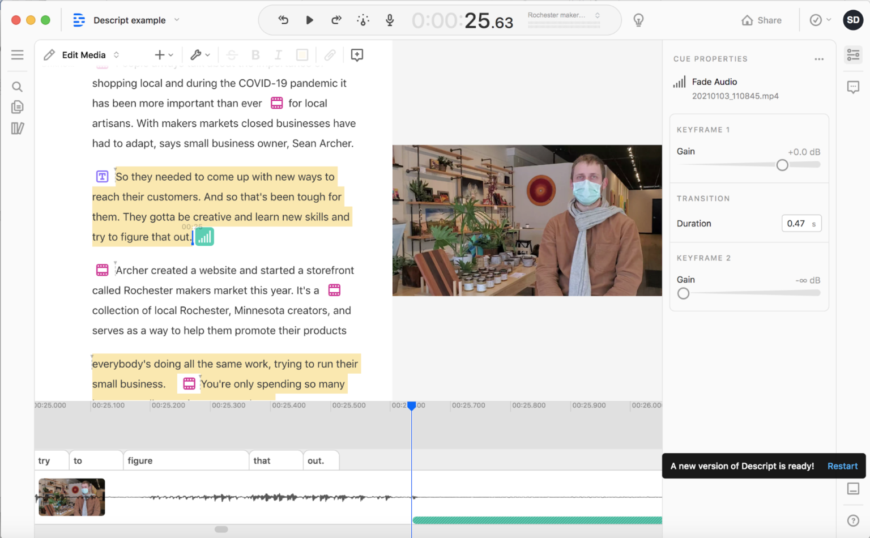Open the SD user avatar
This screenshot has width=870, height=538.
853,20
